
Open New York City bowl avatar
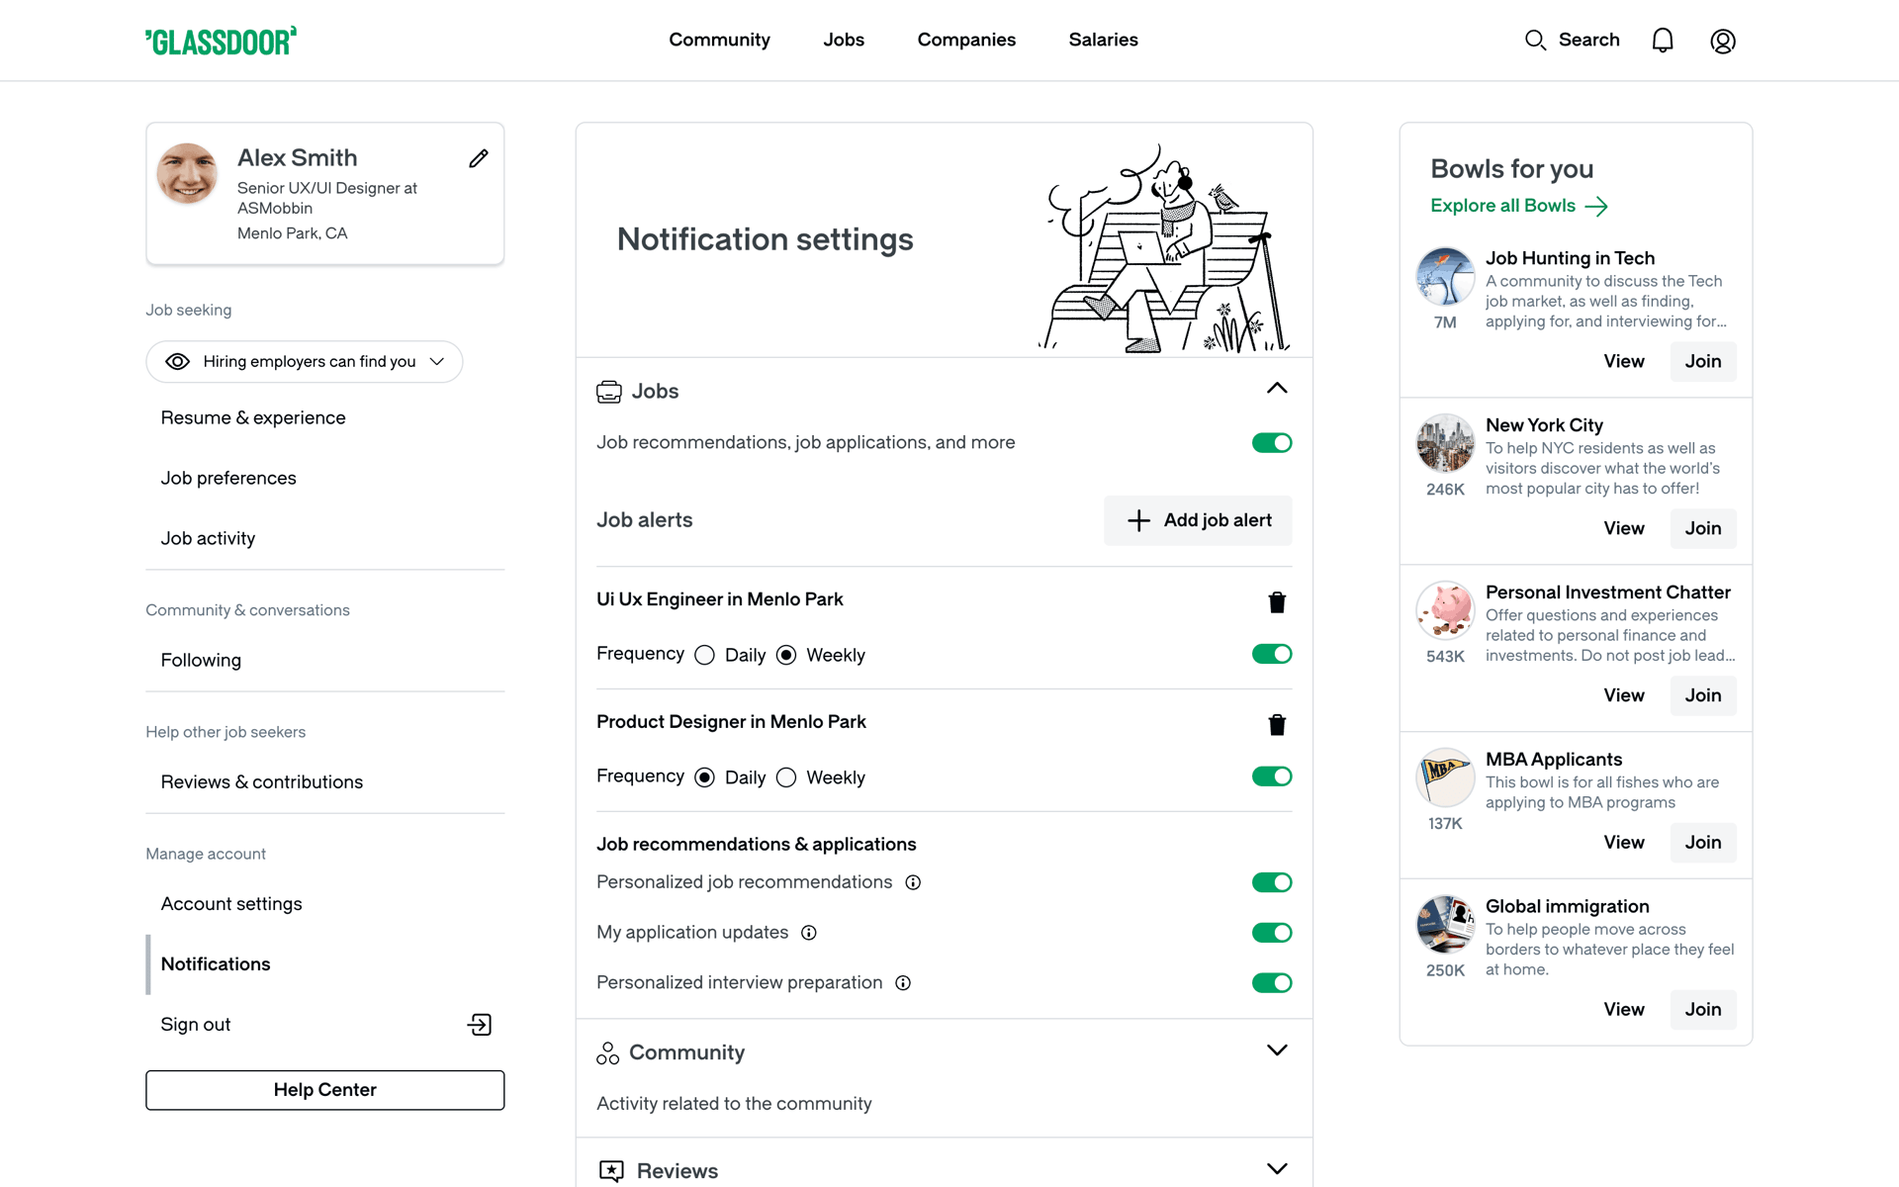coord(1445,443)
